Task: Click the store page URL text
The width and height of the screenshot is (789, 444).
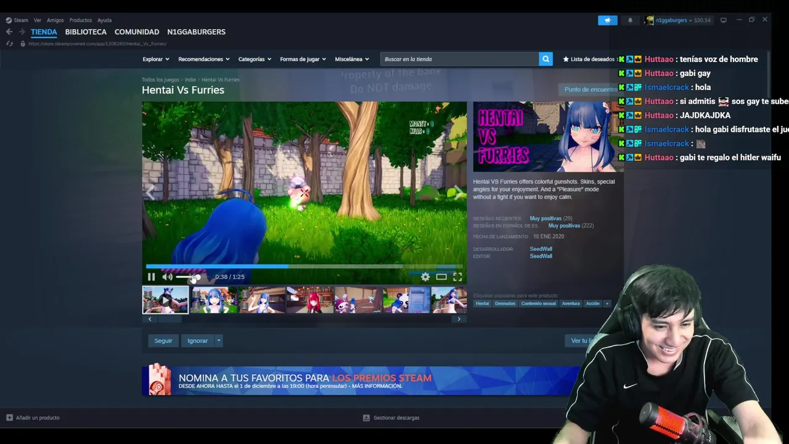Action: click(97, 44)
